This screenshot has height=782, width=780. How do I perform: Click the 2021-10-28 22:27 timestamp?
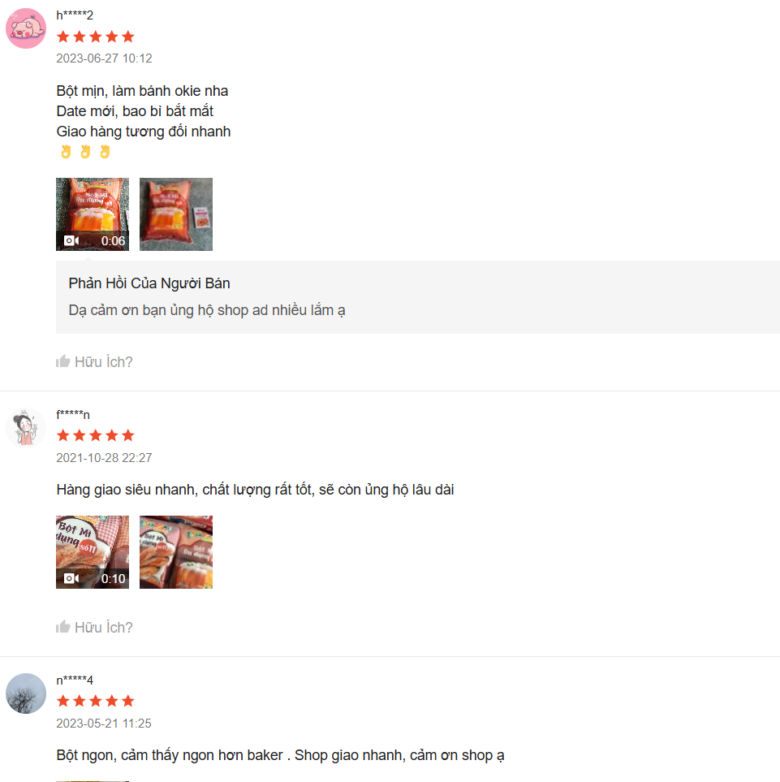104,458
